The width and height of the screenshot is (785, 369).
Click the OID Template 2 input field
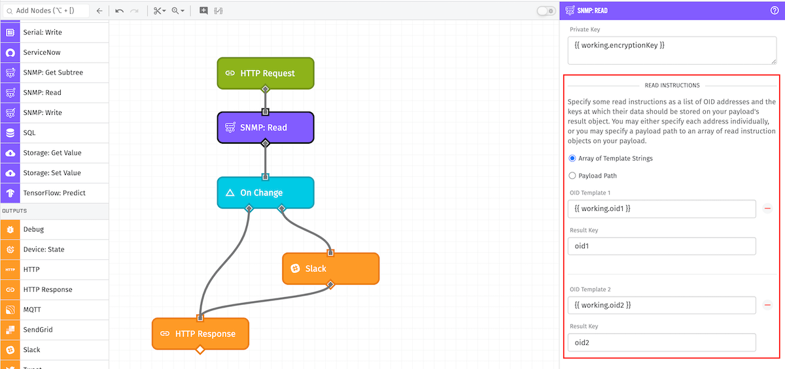(662, 305)
